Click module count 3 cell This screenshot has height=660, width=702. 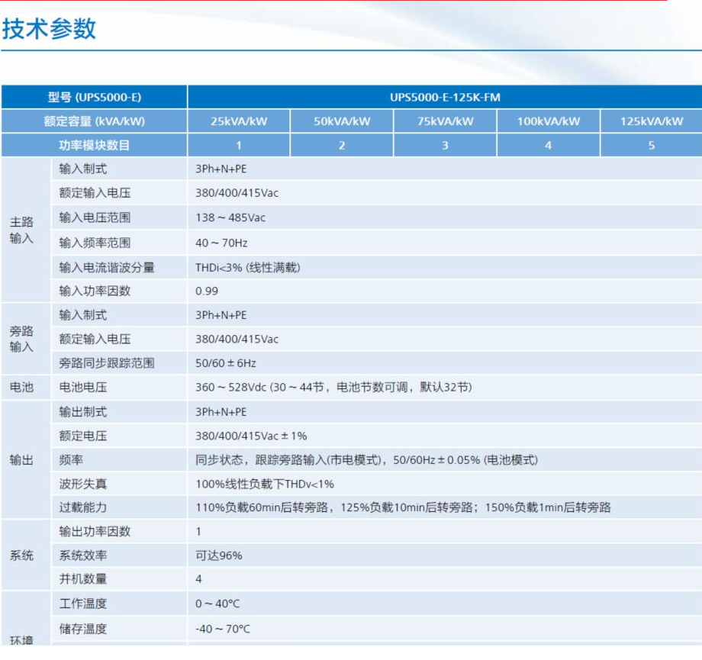click(445, 146)
